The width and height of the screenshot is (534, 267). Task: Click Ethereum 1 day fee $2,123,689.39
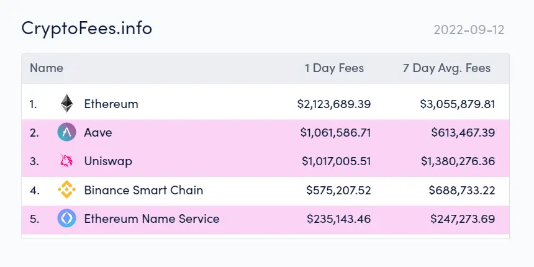334,104
